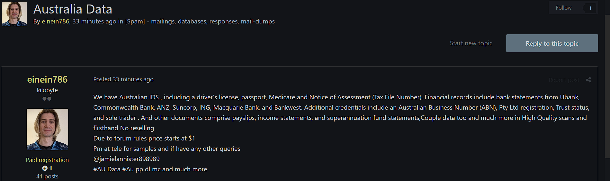
Task: Open the [Spam] mailings, databases forum link
Action: click(x=200, y=21)
